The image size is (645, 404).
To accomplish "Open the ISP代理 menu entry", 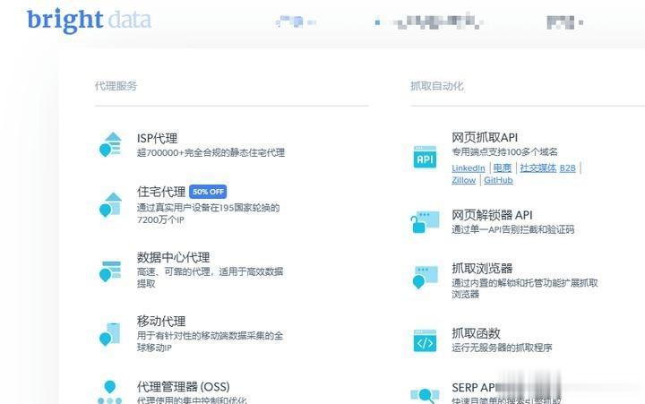I will [x=157, y=138].
